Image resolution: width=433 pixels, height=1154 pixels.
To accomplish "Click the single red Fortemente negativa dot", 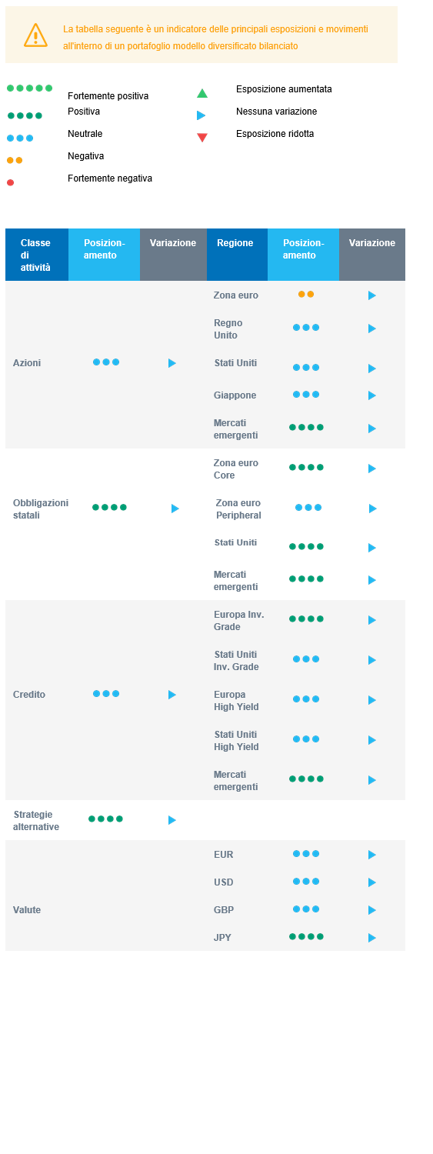I will [10, 182].
